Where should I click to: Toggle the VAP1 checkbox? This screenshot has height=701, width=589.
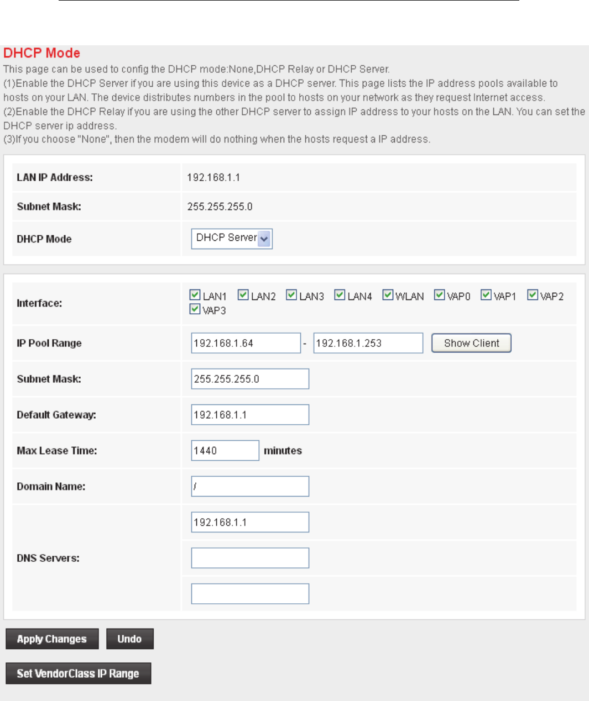pyautogui.click(x=486, y=295)
